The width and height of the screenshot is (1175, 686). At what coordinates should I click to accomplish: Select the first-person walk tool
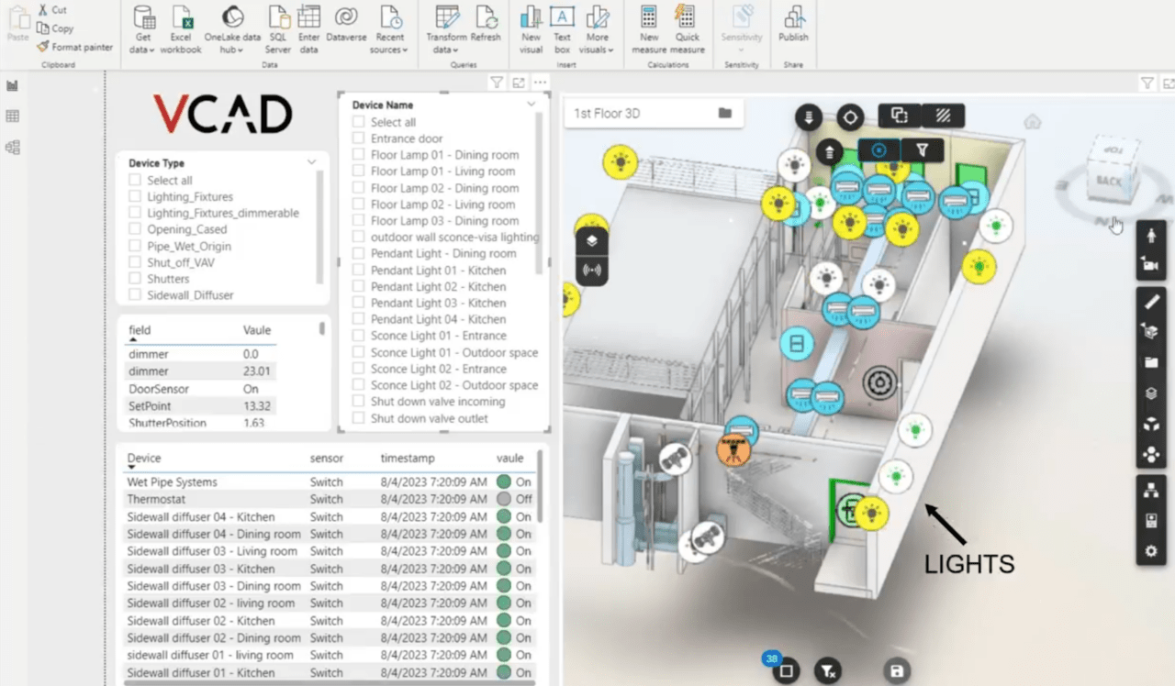point(1150,235)
